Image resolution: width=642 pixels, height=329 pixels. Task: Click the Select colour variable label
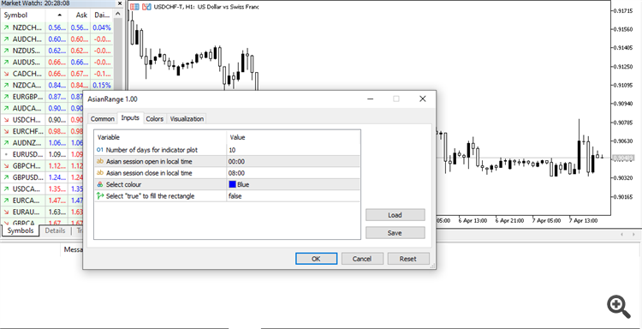pos(123,184)
